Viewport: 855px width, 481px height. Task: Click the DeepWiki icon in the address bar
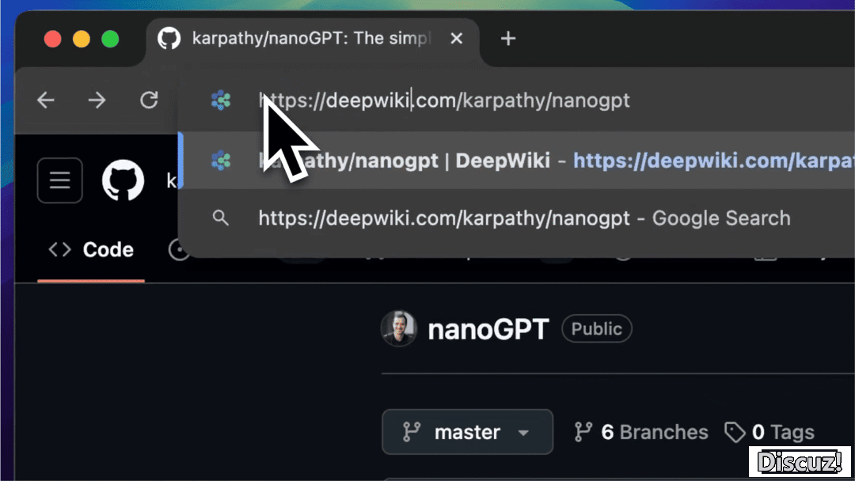point(221,100)
